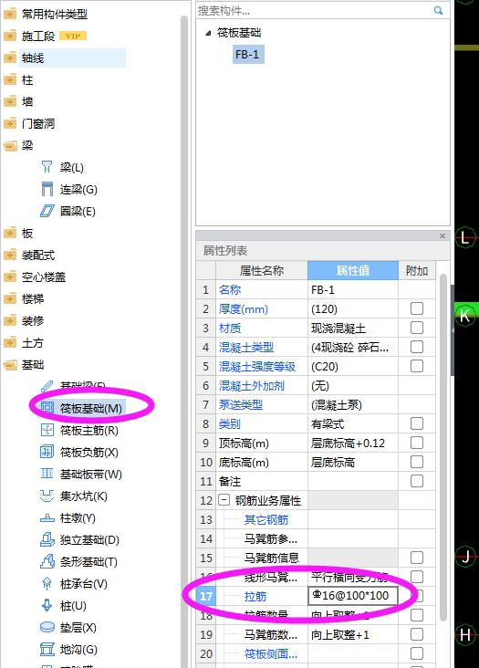This screenshot has height=668, width=479.
Task: Choose 筏板基础(M) raft foundation
Action: pos(90,408)
